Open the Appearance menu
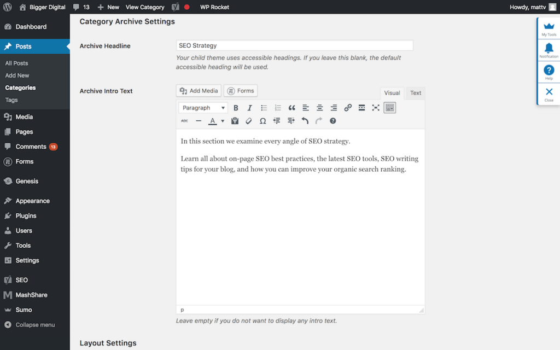The image size is (560, 350). point(35,201)
